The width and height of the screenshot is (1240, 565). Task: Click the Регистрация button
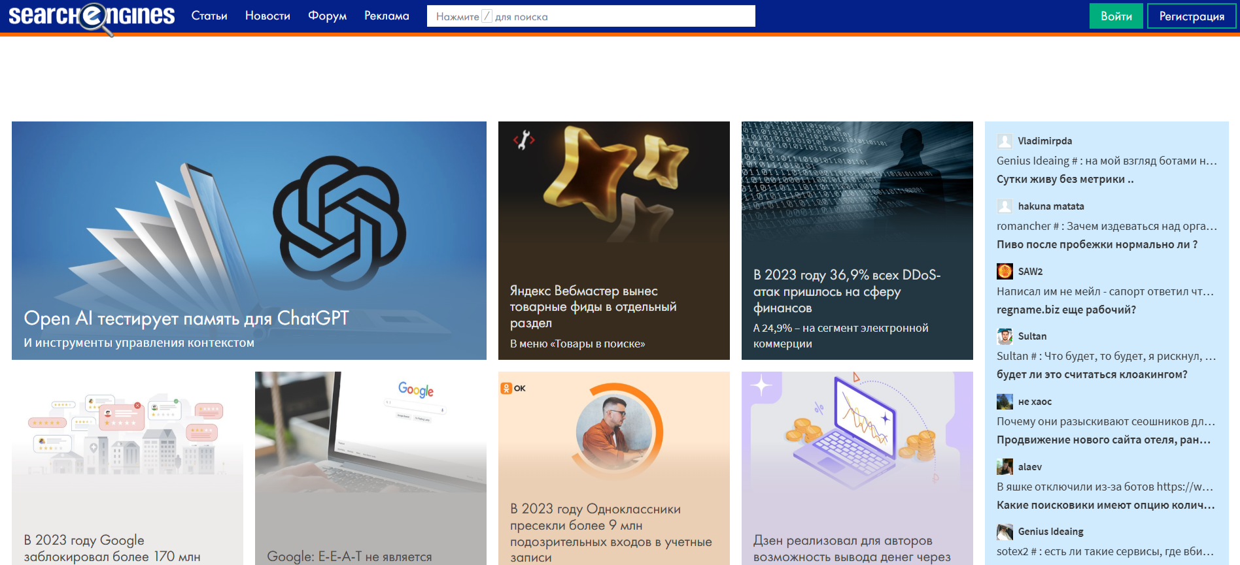click(1191, 16)
